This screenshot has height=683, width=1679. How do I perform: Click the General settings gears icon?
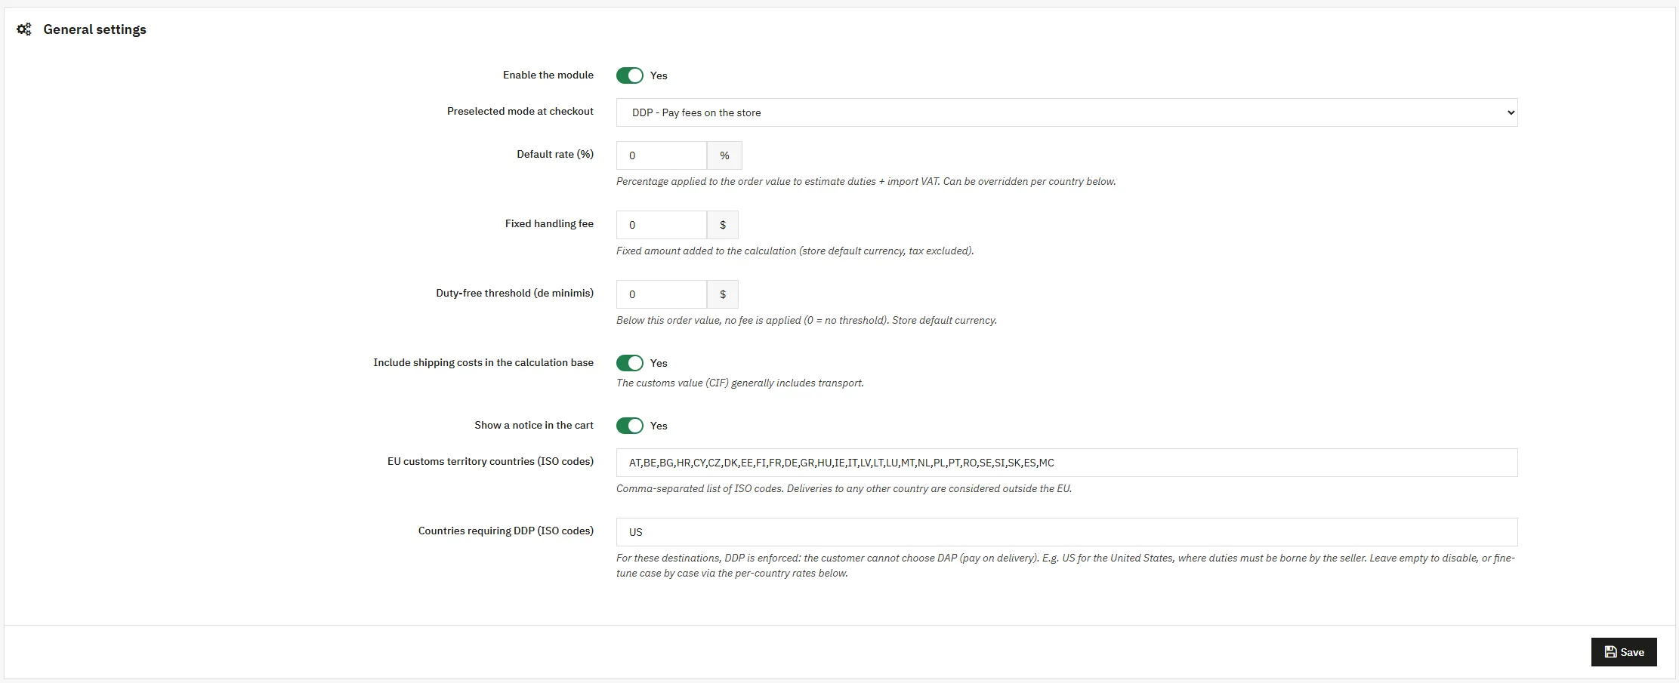tap(24, 29)
